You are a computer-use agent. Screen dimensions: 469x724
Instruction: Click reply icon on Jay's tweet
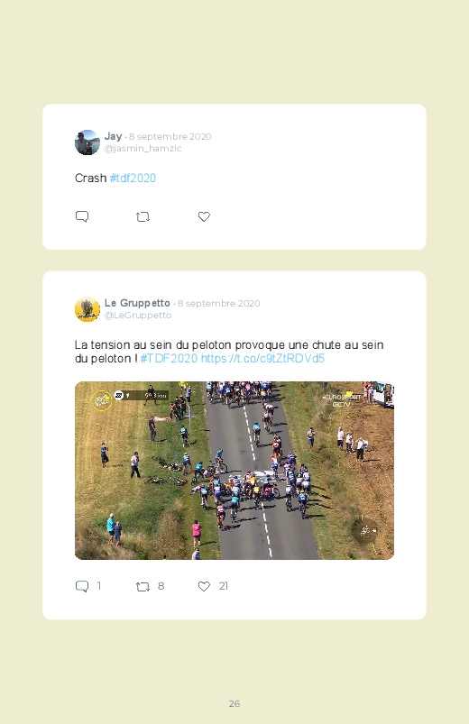pyautogui.click(x=82, y=216)
